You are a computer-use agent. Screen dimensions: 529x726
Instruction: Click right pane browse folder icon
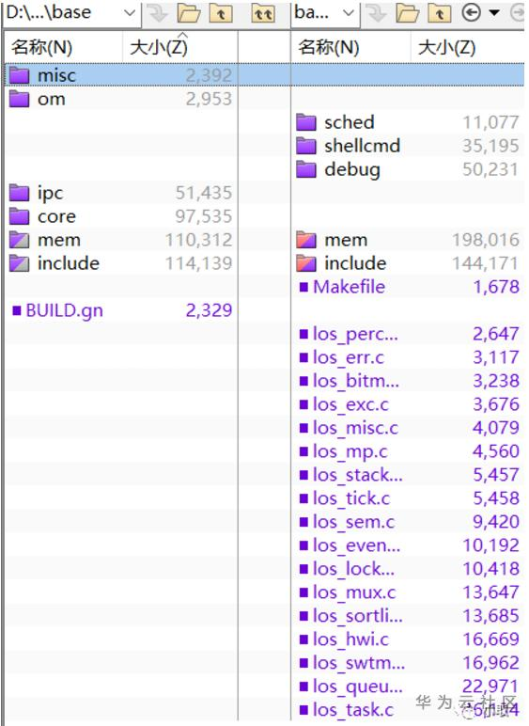pyautogui.click(x=408, y=13)
